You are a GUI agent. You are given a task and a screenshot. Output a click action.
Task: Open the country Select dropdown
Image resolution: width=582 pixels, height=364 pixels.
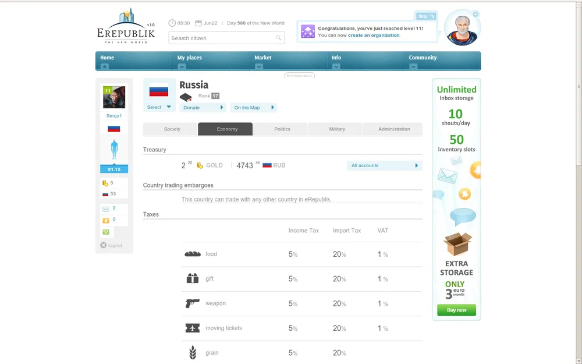point(159,107)
